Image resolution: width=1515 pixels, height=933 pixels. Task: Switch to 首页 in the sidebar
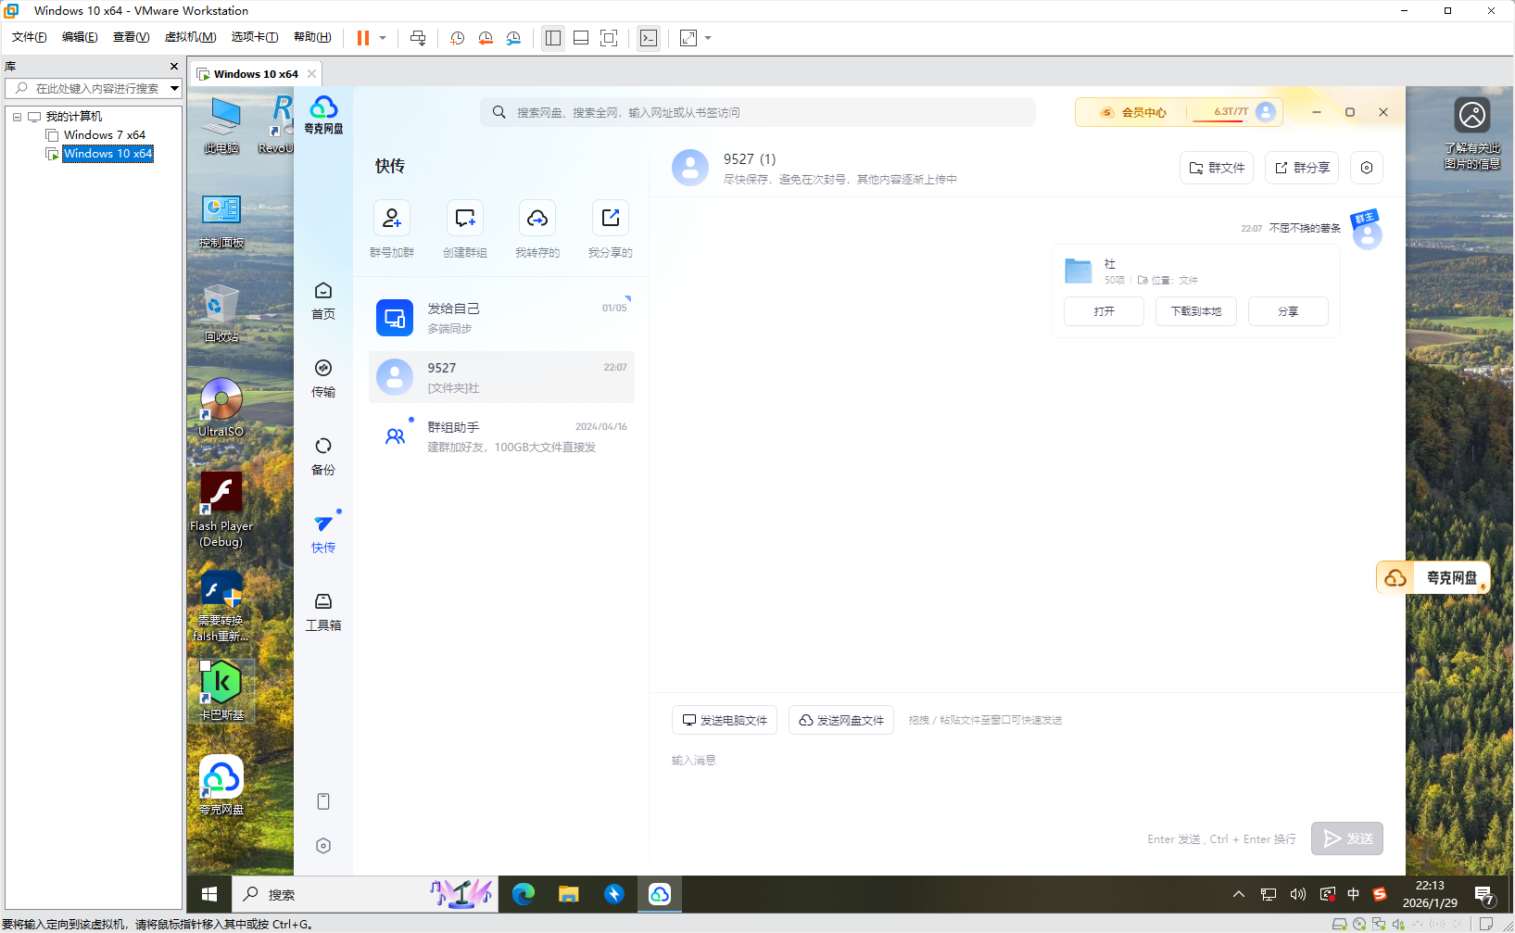[x=322, y=299]
